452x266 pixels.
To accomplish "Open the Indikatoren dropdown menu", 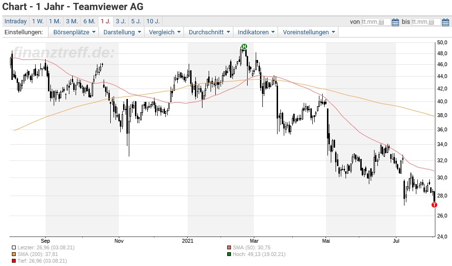I will pyautogui.click(x=256, y=32).
